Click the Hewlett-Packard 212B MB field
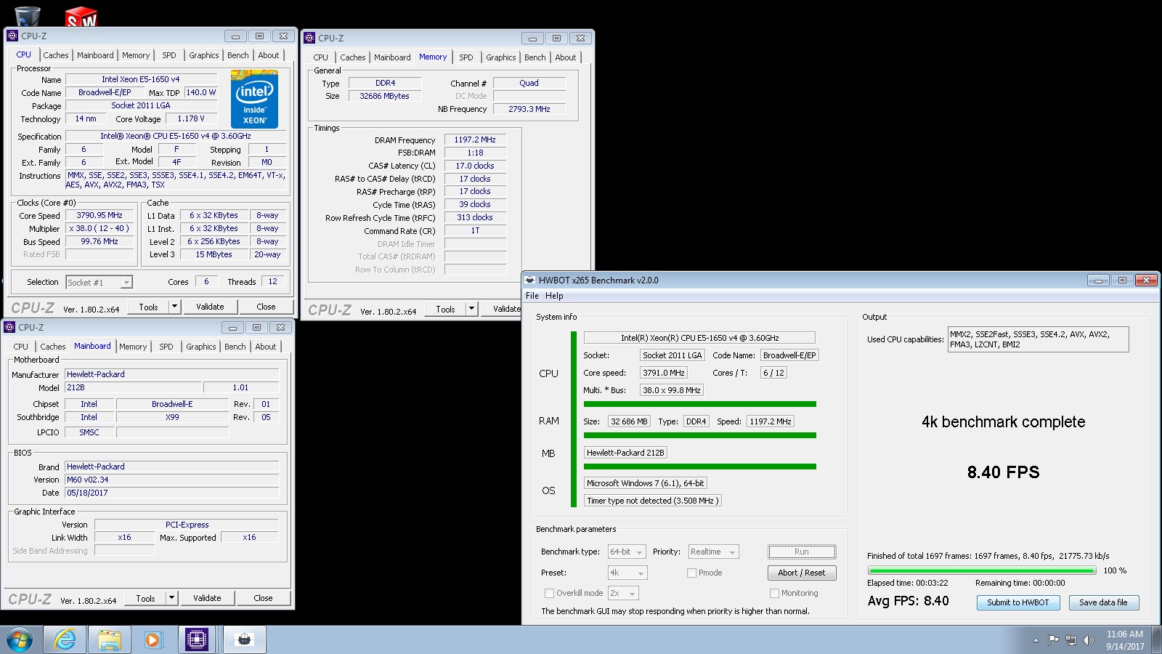The image size is (1162, 654). 625,453
